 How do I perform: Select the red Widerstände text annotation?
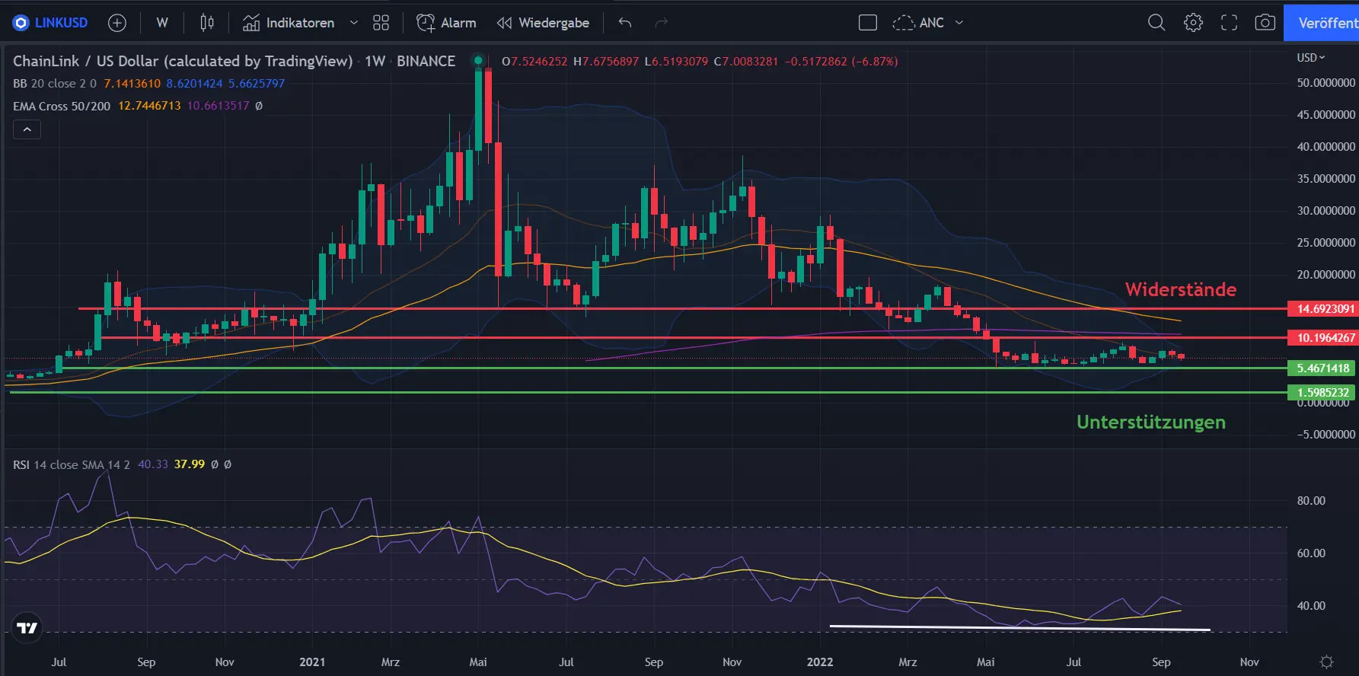click(x=1181, y=289)
